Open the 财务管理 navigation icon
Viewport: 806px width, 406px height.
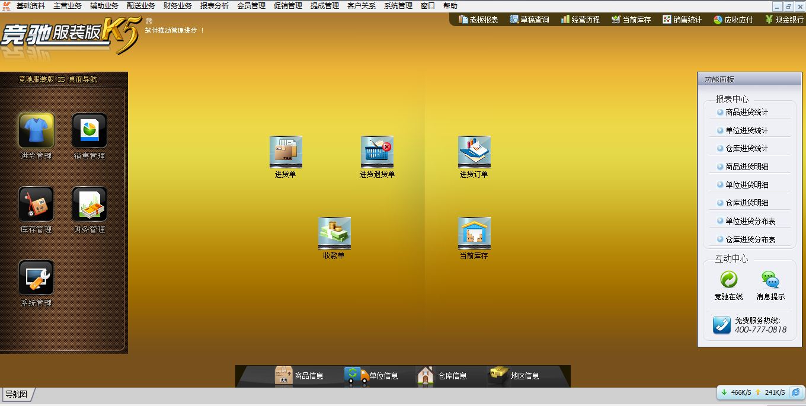89,204
